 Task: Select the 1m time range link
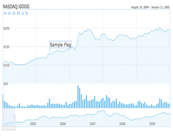(x=9, y=13)
